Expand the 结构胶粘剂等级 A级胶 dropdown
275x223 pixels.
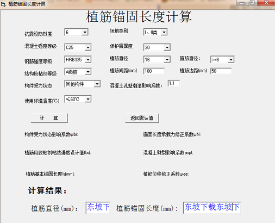[78, 72]
